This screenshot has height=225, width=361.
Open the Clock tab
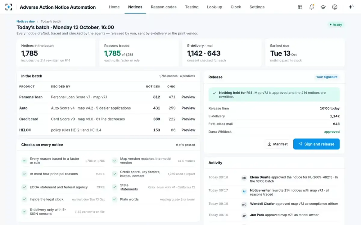tap(236, 7)
